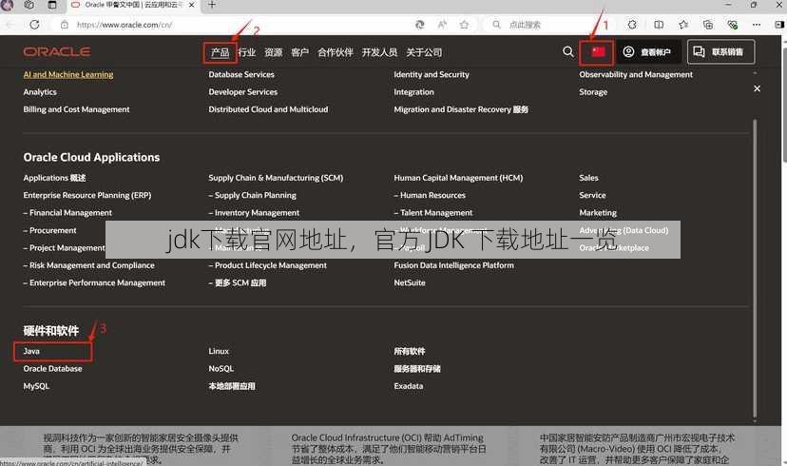
Task: Open the 资源 menu
Action: click(274, 52)
